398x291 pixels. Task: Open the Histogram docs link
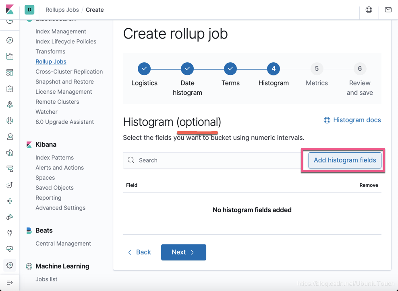pos(357,120)
